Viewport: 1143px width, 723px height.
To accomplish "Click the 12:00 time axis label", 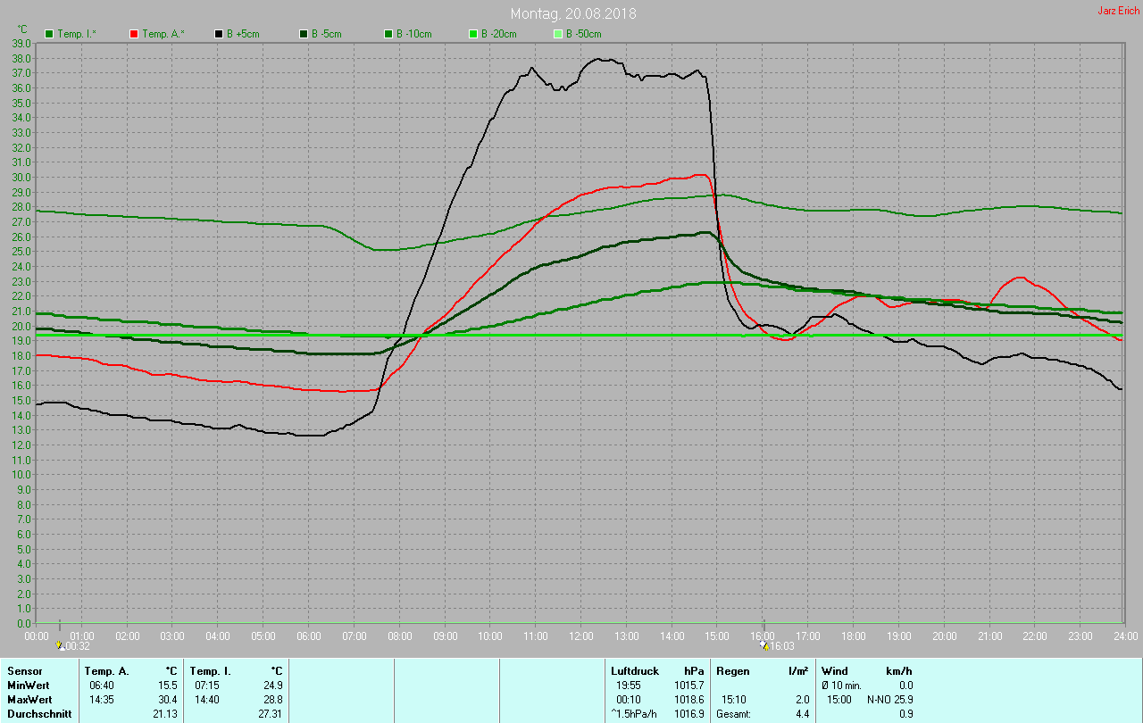I will tap(581, 636).
